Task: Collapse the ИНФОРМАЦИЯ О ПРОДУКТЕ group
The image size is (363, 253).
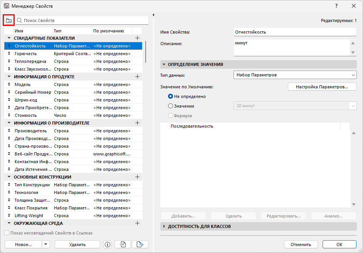Action: click(x=9, y=77)
